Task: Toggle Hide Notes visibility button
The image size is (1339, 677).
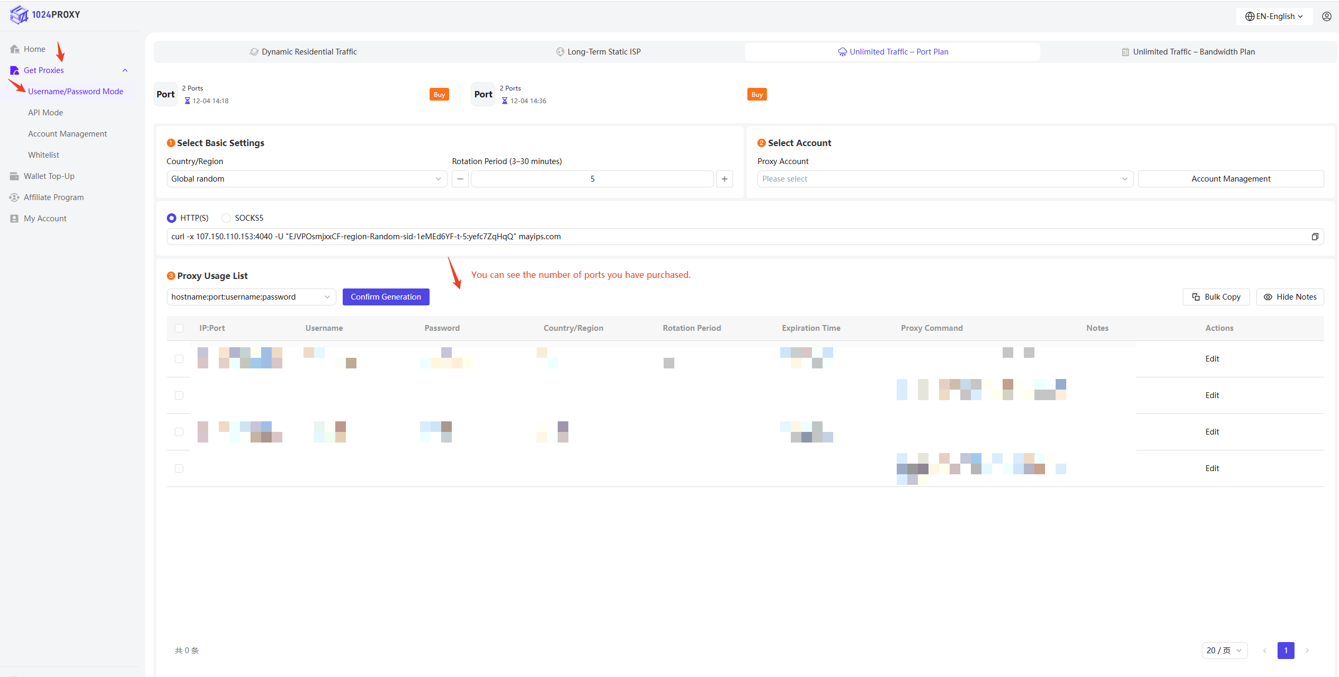Action: click(1290, 297)
